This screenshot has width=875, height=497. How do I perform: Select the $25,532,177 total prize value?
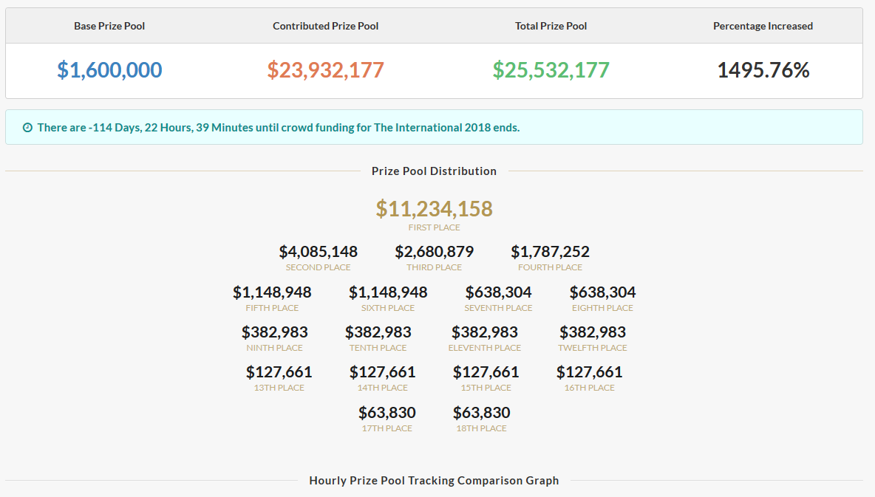click(551, 69)
